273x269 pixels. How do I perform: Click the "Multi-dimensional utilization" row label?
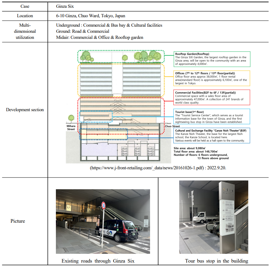point(25,31)
